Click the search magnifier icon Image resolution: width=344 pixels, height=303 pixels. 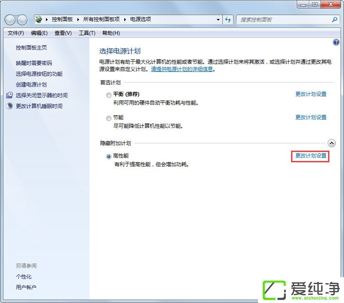334,19
